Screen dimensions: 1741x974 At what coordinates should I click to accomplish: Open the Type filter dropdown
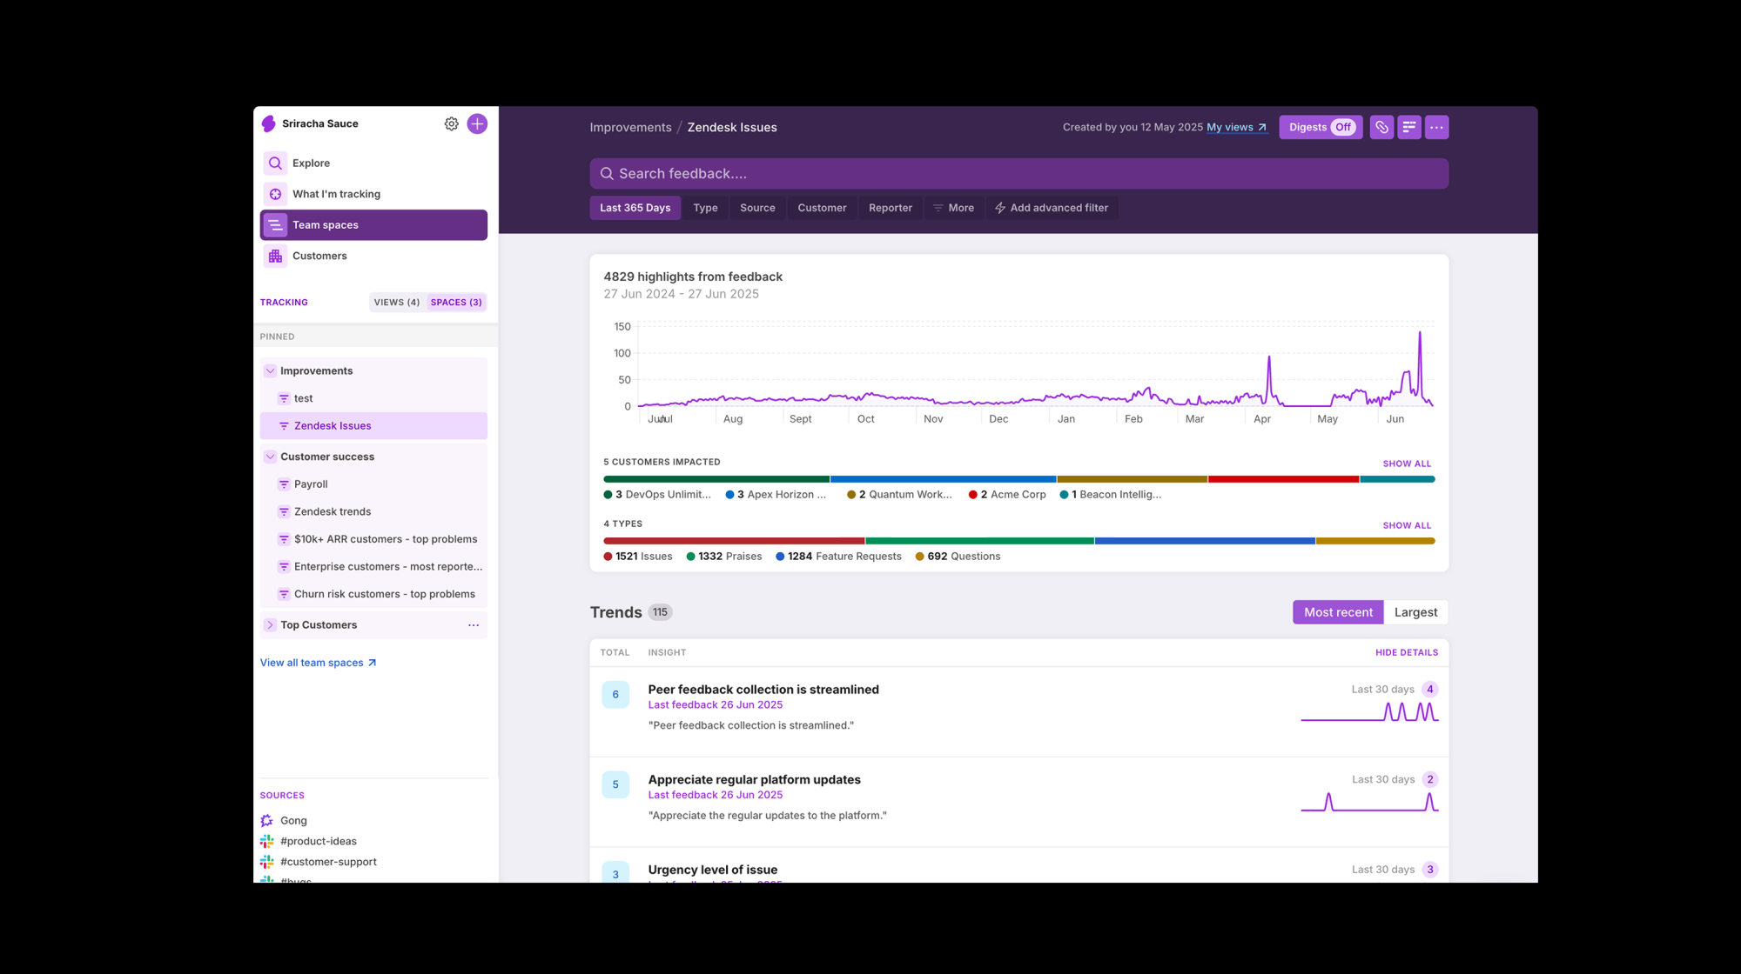(704, 208)
